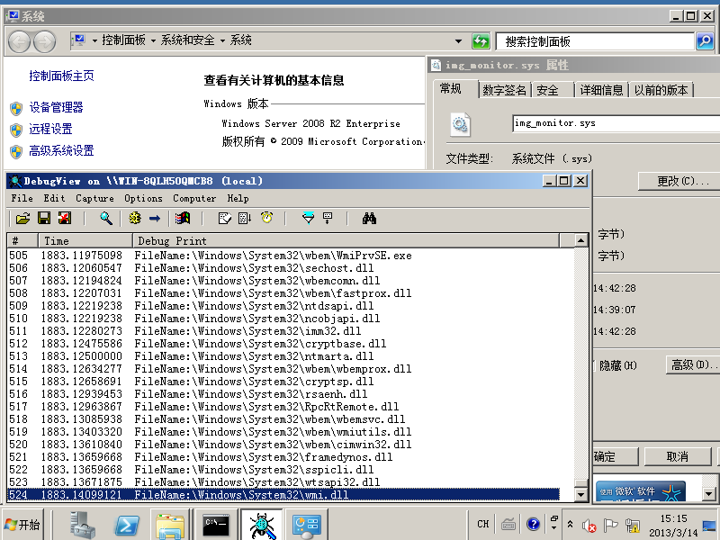720x540 pixels.
Task: Toggle the 隐藏(H) hidden attribute option
Action: coord(617,365)
